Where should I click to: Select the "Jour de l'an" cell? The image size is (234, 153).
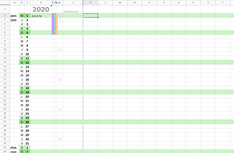pyautogui.click(x=41, y=16)
